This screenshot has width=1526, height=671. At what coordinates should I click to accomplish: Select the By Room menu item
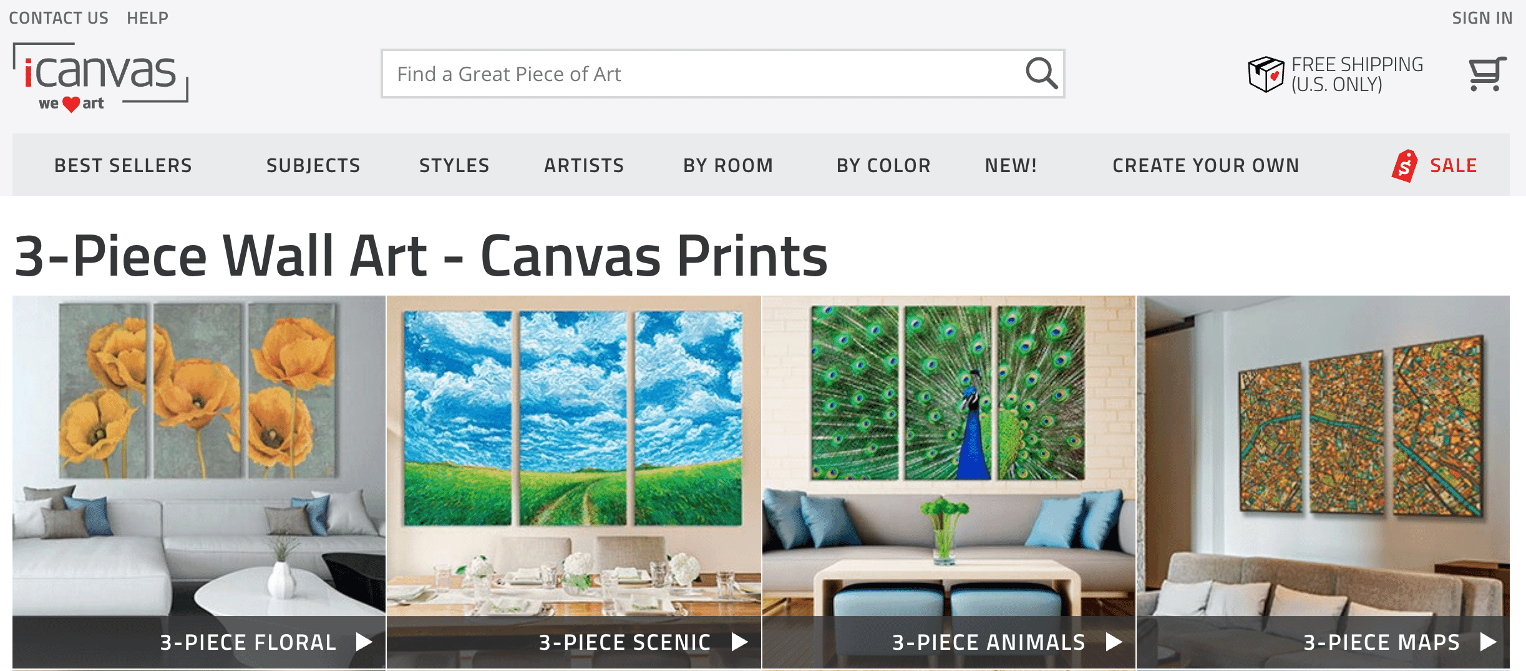coord(728,165)
